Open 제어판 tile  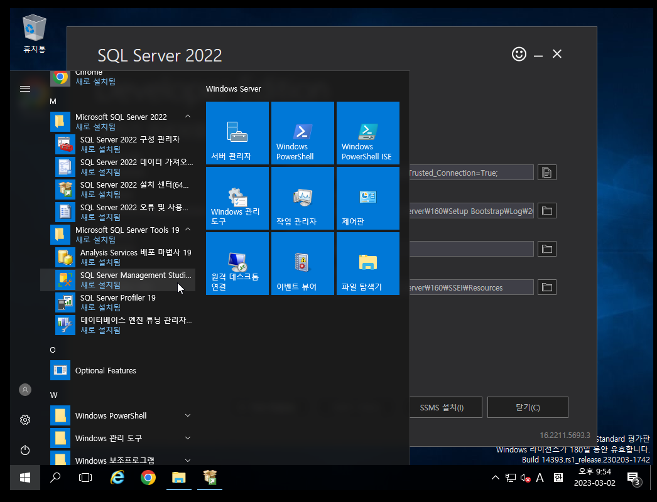[x=368, y=198]
